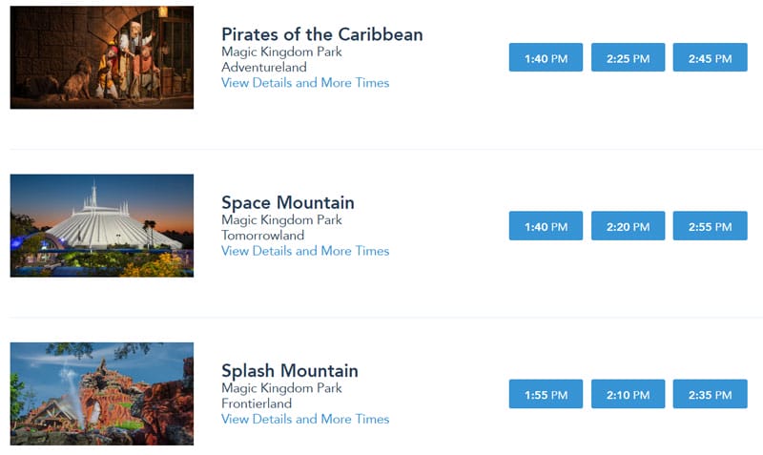Select 1:40 PM for Space Mountain
The image size is (763, 455).
546,226
